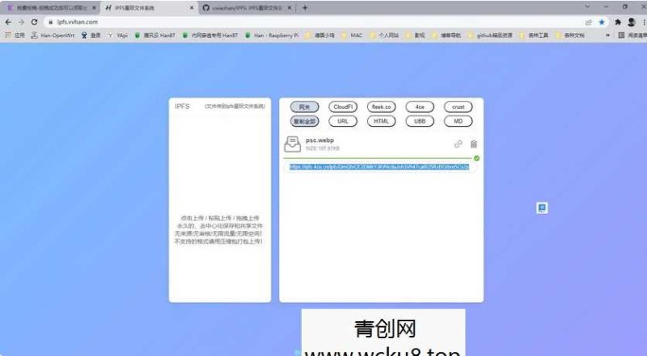
Task: Open the 应用 apps shortcut
Action: tap(15, 36)
